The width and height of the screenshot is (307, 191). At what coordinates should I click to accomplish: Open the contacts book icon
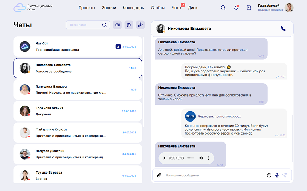[x=249, y=8]
